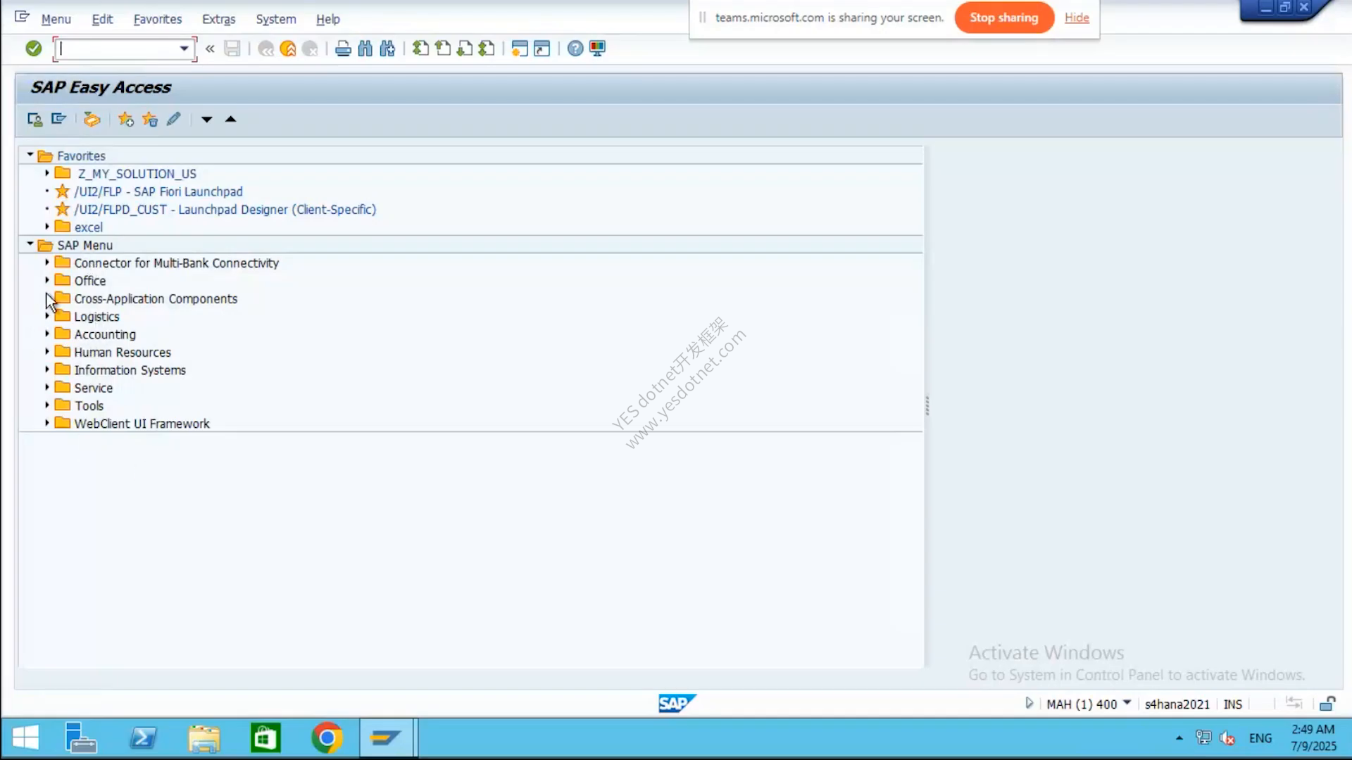Open the Help menu
The height and width of the screenshot is (760, 1352).
point(328,19)
